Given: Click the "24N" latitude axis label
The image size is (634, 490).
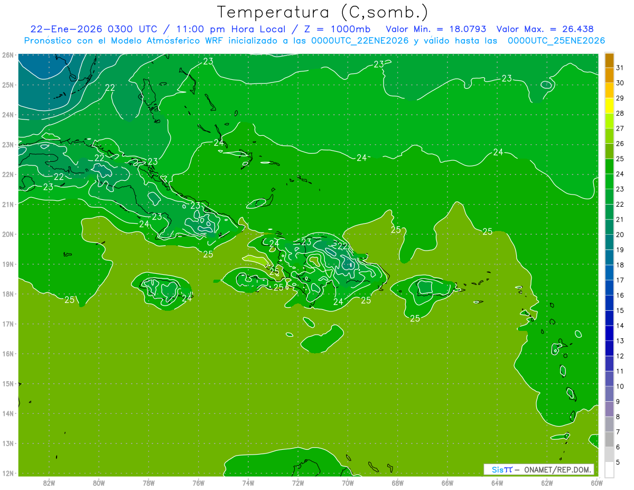Looking at the screenshot, I should point(7,115).
